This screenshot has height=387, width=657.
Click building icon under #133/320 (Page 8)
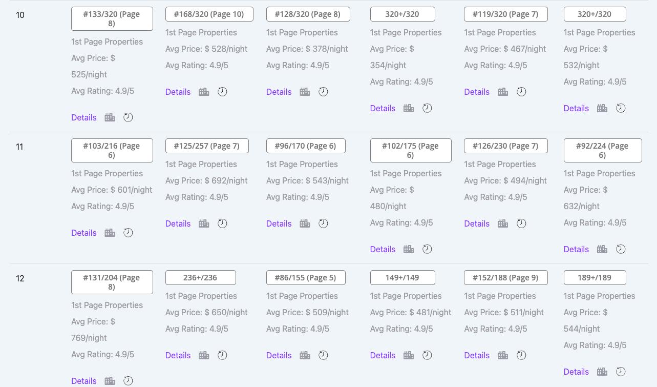pos(110,117)
